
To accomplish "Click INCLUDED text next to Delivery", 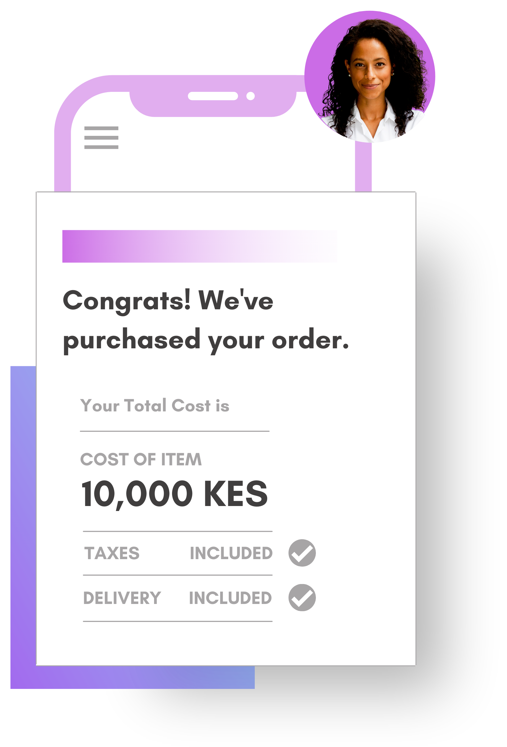I will click(230, 598).
